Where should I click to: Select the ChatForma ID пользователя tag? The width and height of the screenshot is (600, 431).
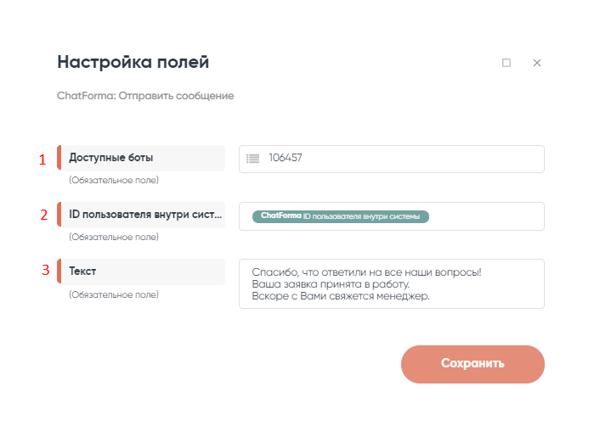click(x=341, y=216)
